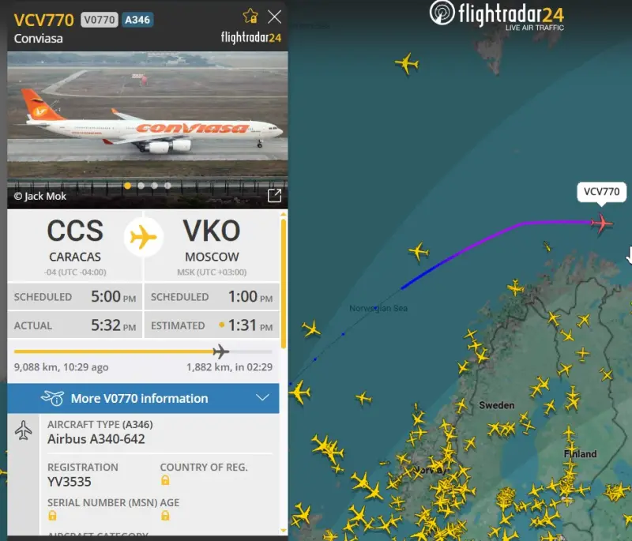
Task: Click the favorite star lock icon
Action: [x=250, y=16]
